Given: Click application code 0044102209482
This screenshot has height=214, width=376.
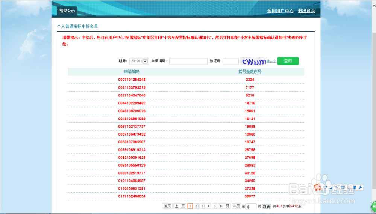Looking at the screenshot, I should [132, 103].
